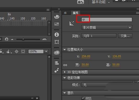
Task: Open the Transform panel icon
Action: pos(57,42)
